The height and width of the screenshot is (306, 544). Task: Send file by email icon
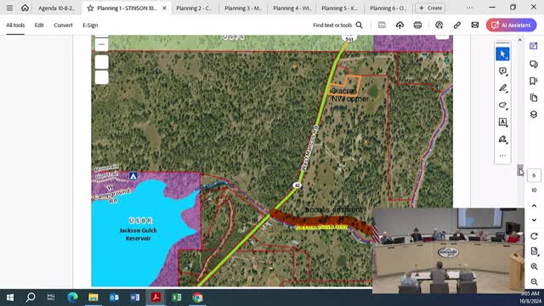pyautogui.click(x=475, y=25)
